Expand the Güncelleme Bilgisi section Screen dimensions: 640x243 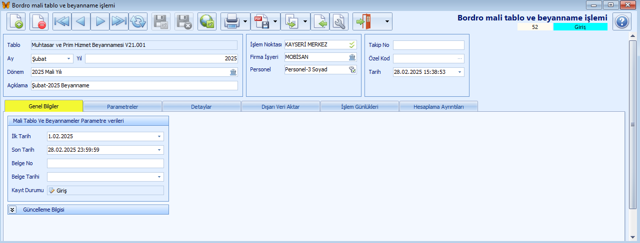click(x=13, y=210)
